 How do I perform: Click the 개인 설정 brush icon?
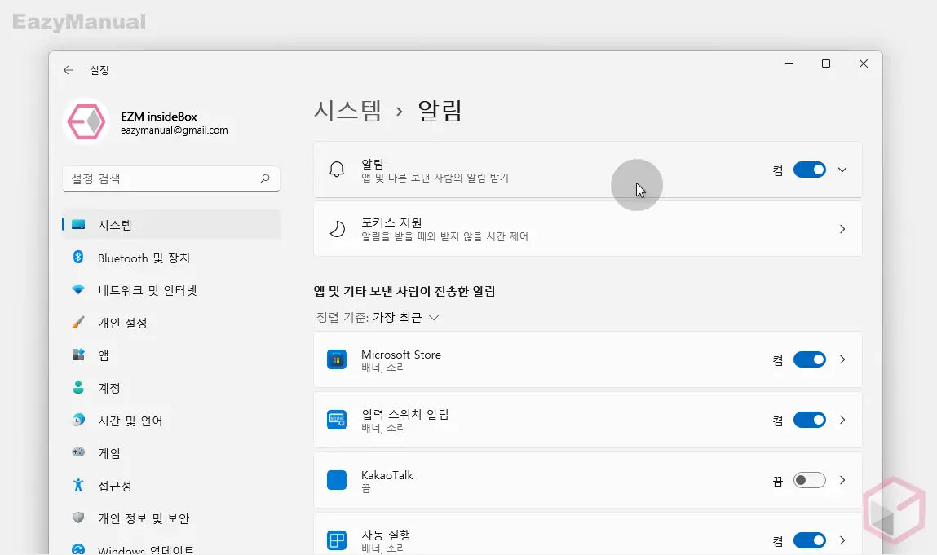click(77, 322)
